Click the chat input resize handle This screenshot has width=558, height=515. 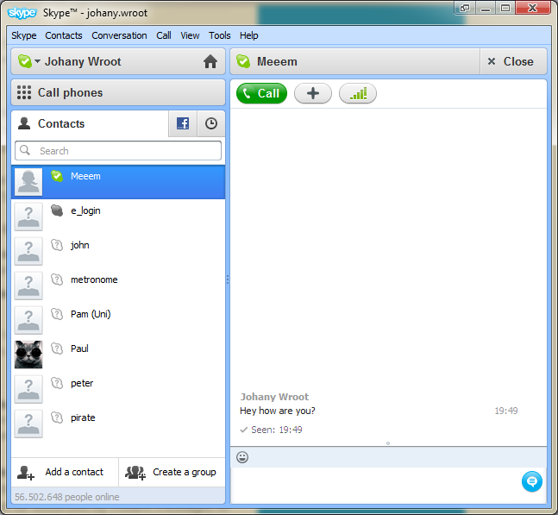coord(388,443)
